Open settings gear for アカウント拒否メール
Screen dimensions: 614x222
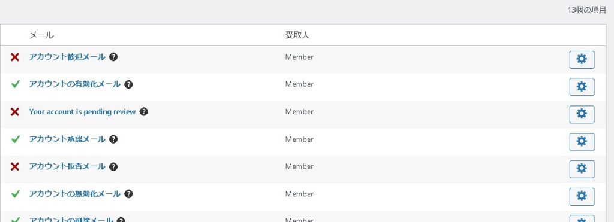tap(582, 169)
